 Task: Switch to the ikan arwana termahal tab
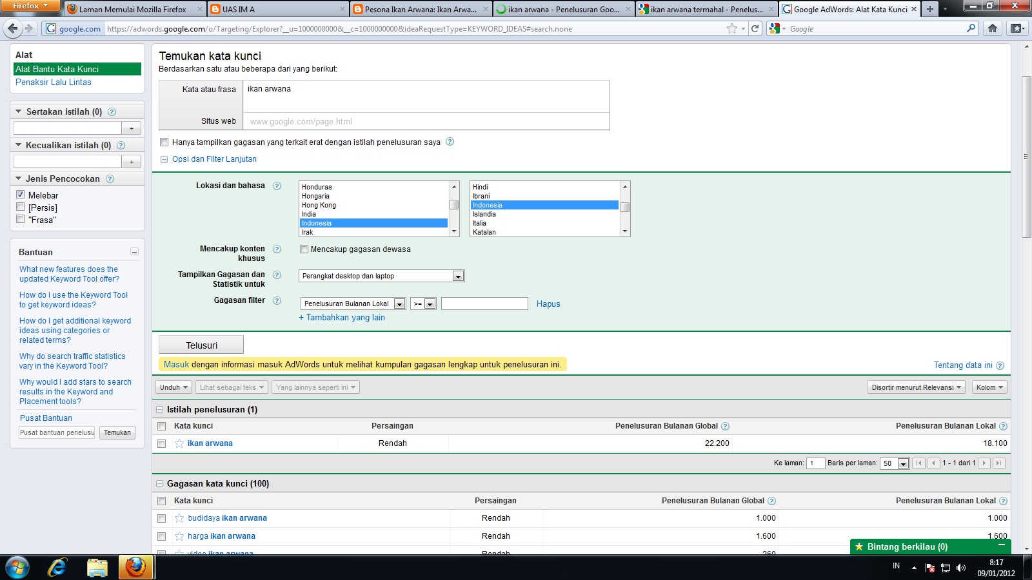[706, 9]
